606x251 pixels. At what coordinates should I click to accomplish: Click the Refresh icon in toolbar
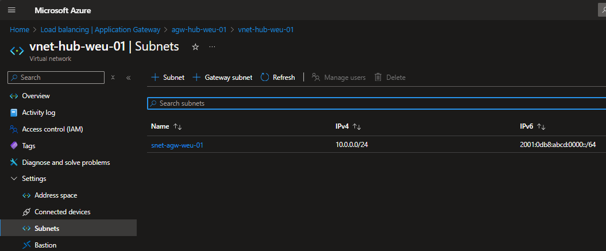[x=265, y=78]
